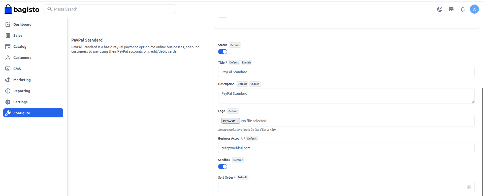Image resolution: width=483 pixels, height=196 pixels.
Task: Open Marketing menu item
Action: (x=33, y=80)
